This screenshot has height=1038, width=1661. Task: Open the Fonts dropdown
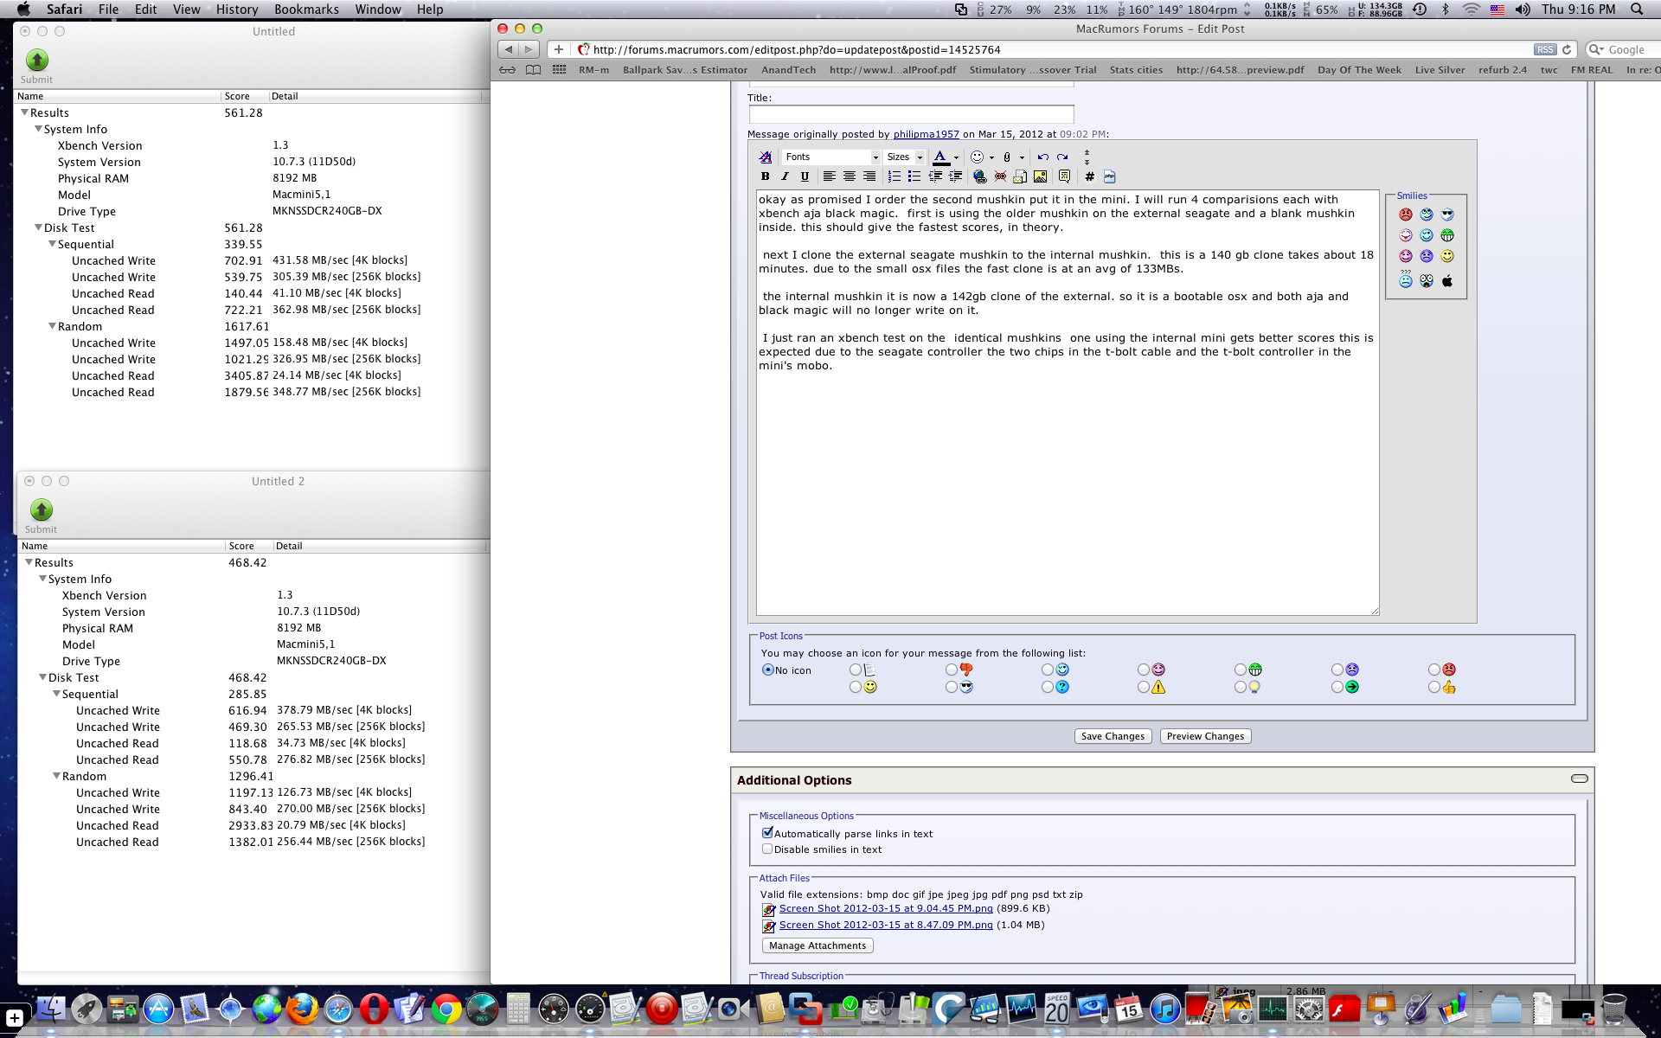[x=831, y=157]
